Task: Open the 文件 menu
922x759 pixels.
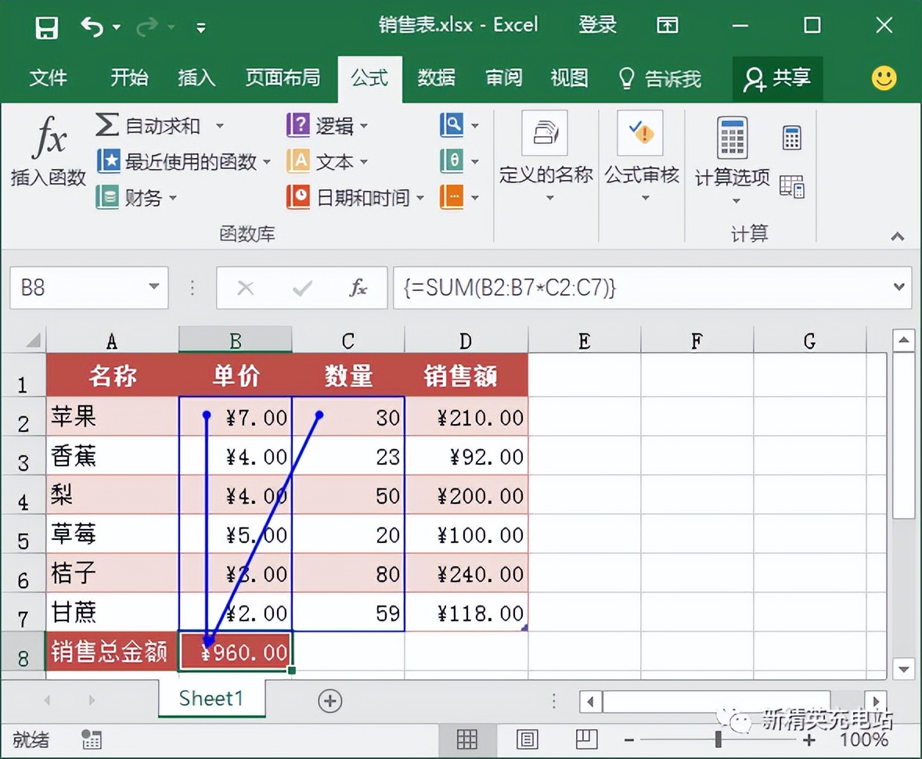Action: pos(49,78)
